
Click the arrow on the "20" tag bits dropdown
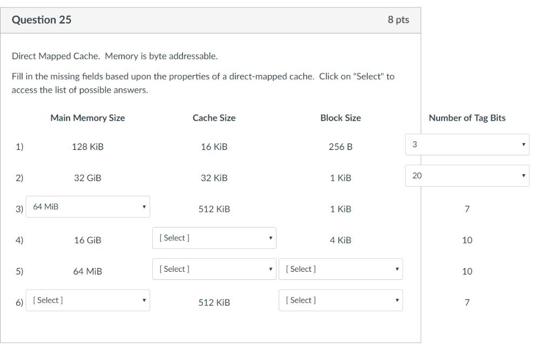(x=523, y=175)
